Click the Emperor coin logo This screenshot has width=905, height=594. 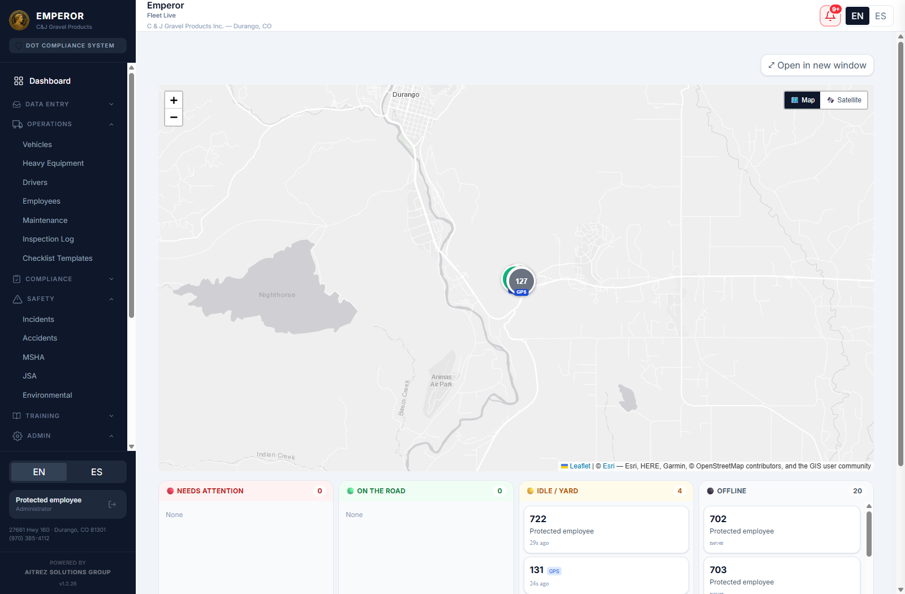pos(19,20)
